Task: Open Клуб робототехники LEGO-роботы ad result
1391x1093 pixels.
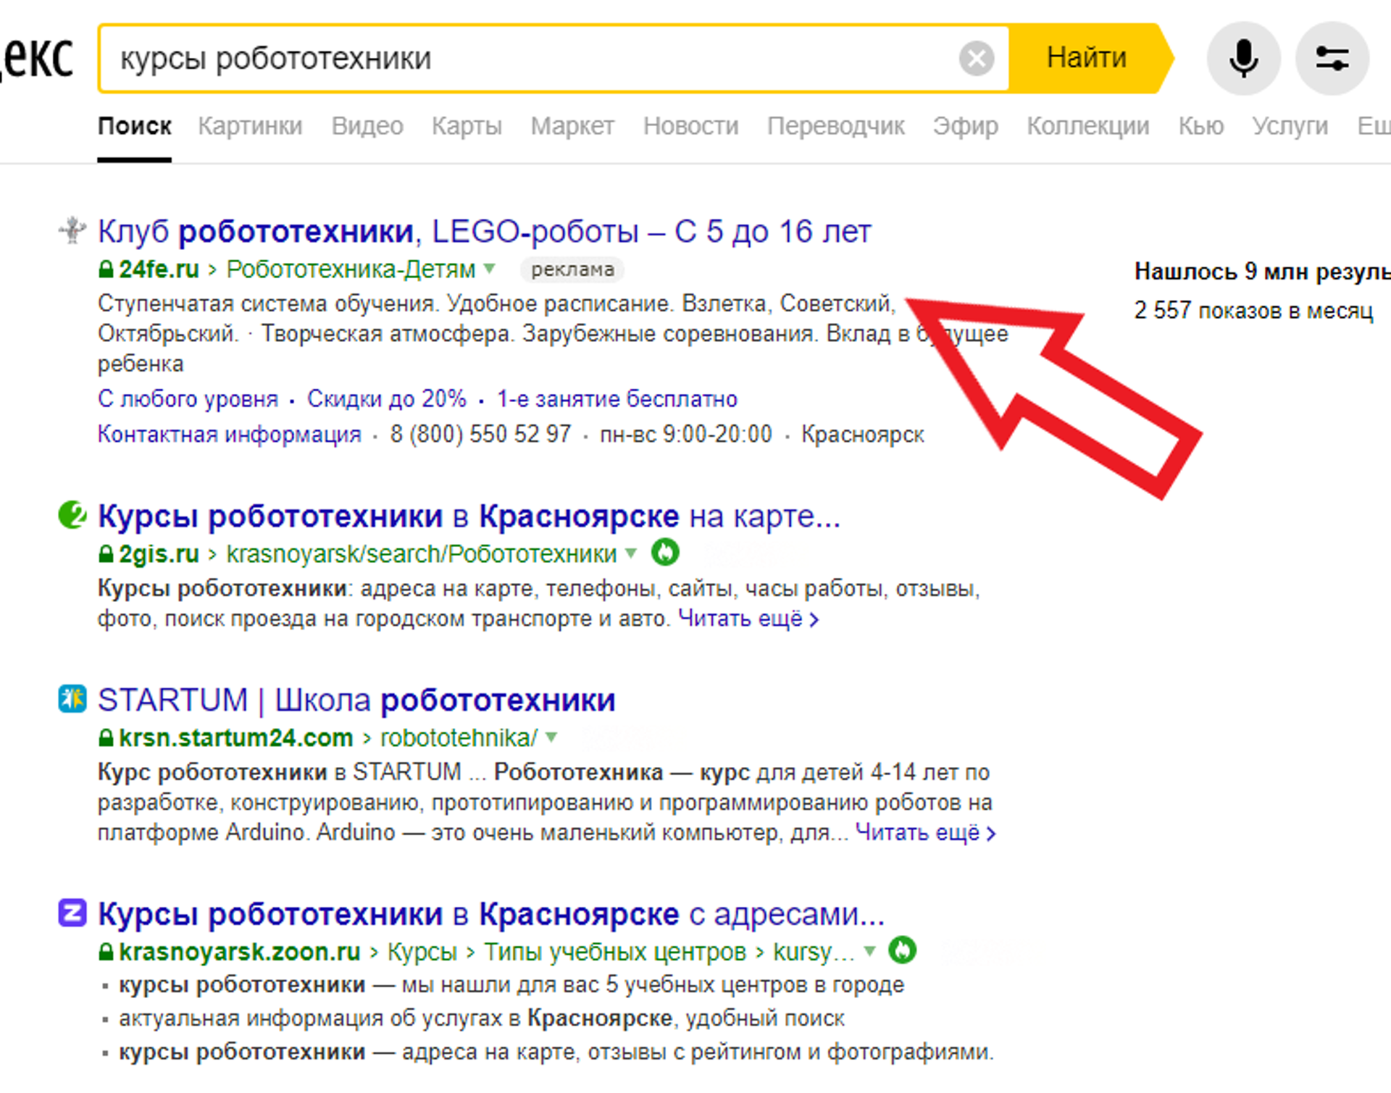Action: tap(484, 232)
